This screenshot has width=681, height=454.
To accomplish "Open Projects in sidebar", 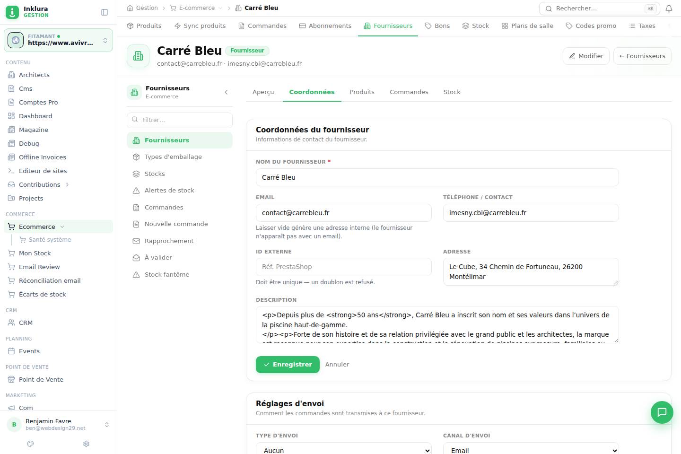I will [x=58, y=198].
